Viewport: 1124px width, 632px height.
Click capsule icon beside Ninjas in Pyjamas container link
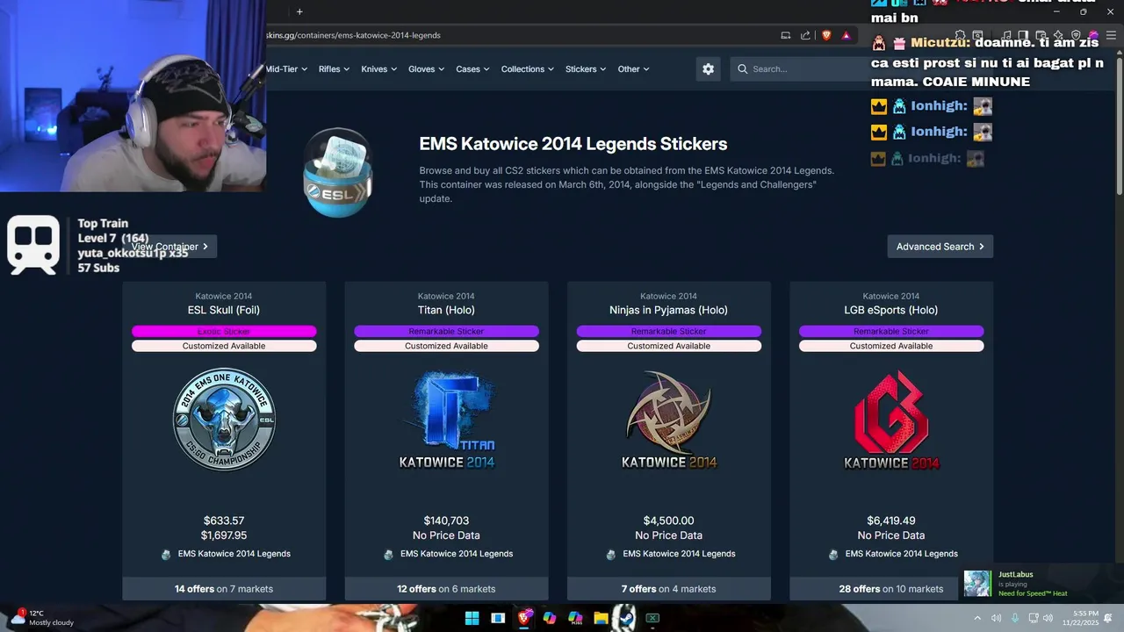611,554
